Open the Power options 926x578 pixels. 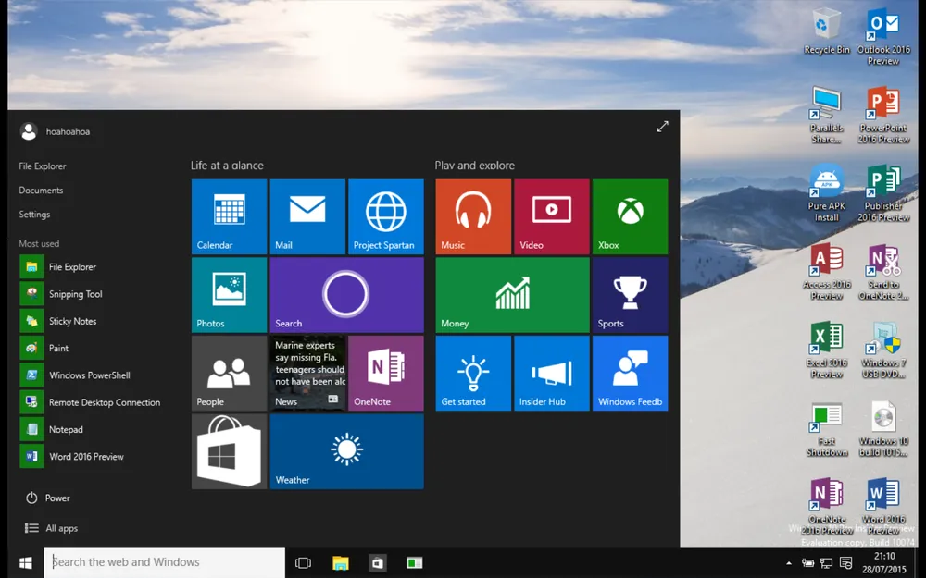point(55,498)
